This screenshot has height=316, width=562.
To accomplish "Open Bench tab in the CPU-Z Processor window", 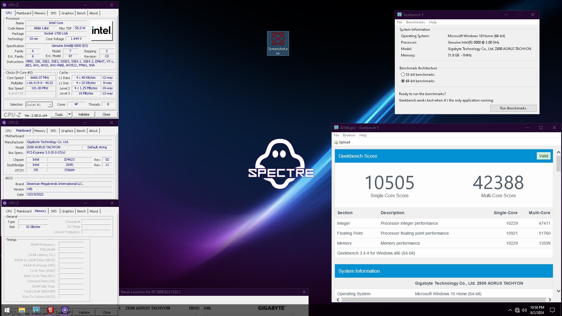I will (81, 13).
